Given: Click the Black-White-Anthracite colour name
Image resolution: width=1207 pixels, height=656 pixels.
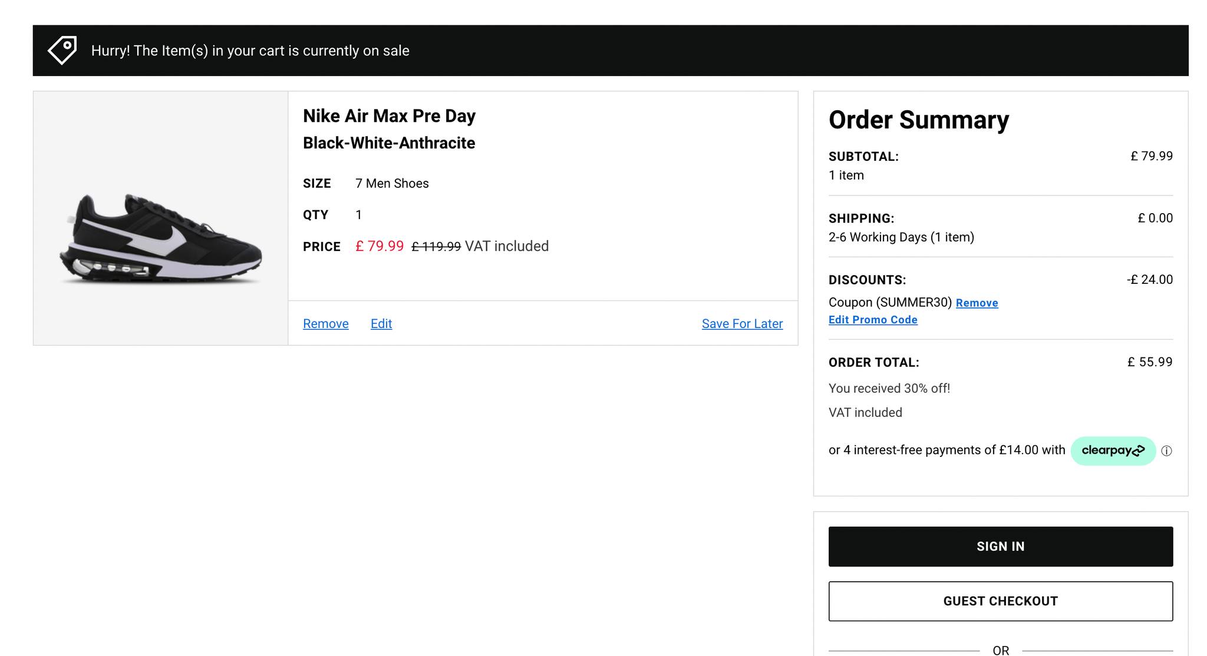Looking at the screenshot, I should tap(389, 143).
